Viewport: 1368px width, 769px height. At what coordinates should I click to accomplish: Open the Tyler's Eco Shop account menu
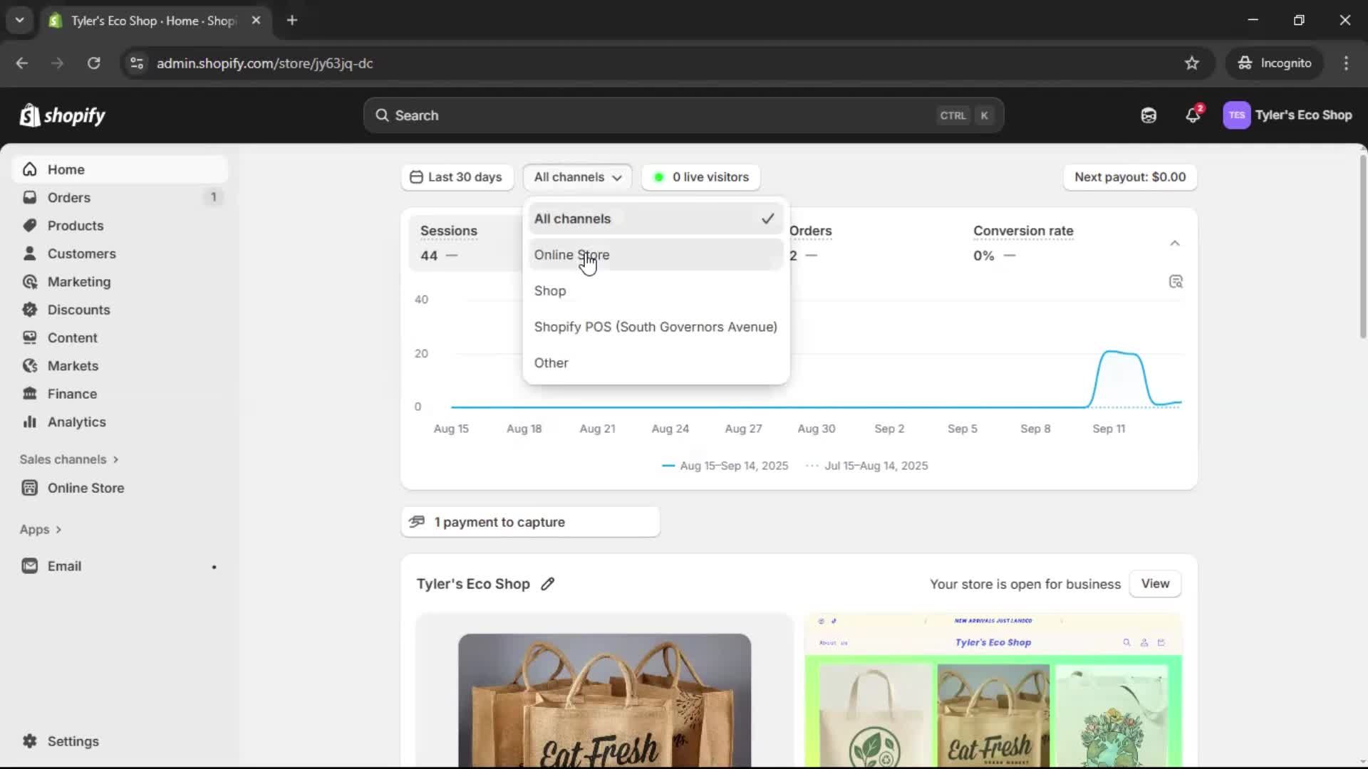1287,115
